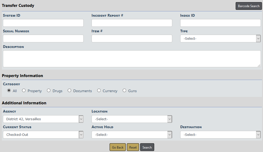Click the Search button

(147, 147)
